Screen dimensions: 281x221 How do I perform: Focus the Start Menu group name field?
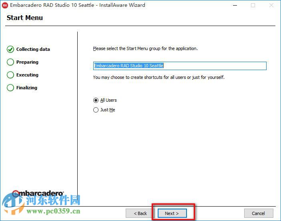tap(180, 66)
